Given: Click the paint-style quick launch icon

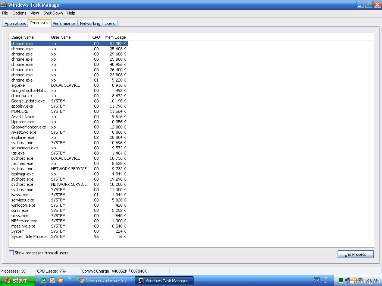Looking at the screenshot, I should [x=52, y=280].
